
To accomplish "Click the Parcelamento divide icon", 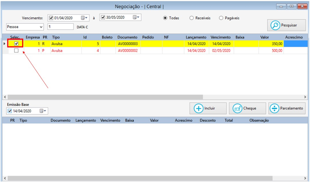I will click(274, 108).
